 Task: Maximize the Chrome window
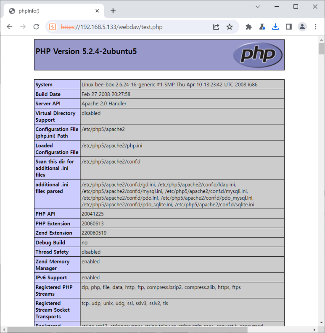tap(296, 7)
